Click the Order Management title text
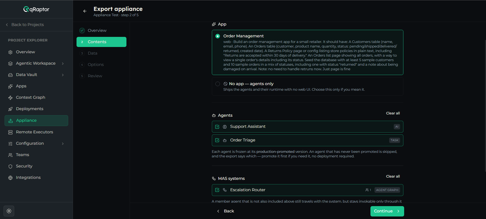Image resolution: width=486 pixels, height=219 pixels. (243, 36)
